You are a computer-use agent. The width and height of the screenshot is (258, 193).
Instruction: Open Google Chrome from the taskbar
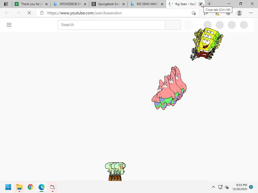pyautogui.click(x=30, y=187)
